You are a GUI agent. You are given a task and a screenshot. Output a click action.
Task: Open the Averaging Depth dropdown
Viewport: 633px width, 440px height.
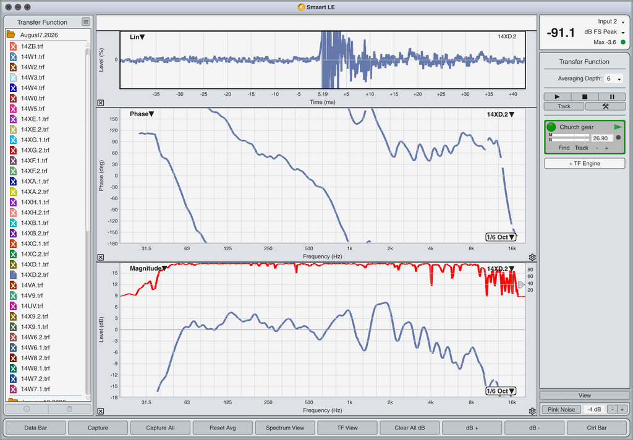[614, 78]
